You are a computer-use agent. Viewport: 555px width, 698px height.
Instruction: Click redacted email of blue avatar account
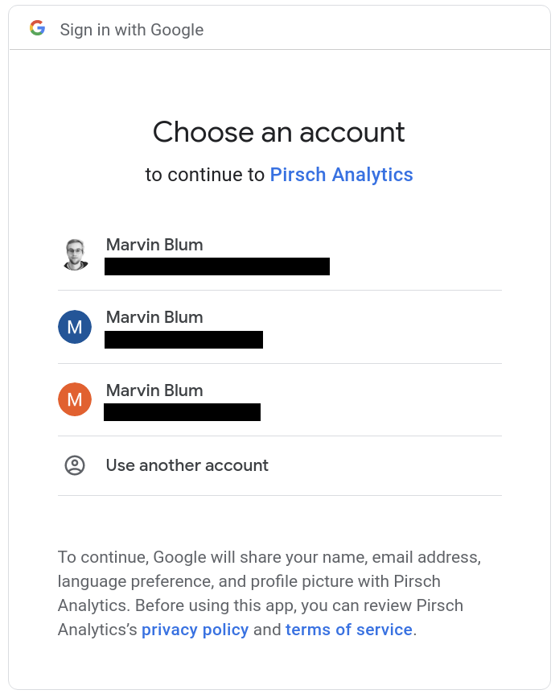coord(183,340)
